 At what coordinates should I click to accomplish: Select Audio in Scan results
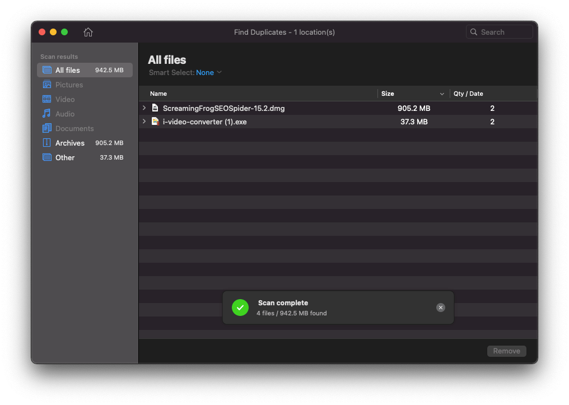[x=85, y=114]
